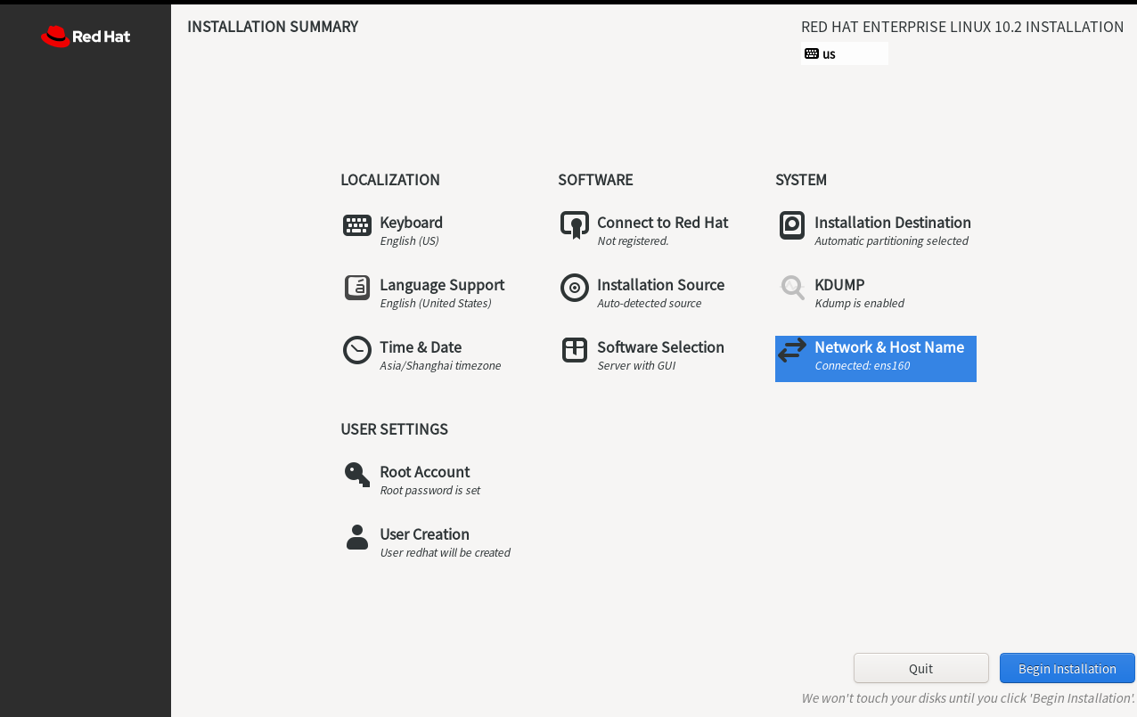Click the LOCALIZATION section heading
1137x717 pixels.
coord(390,180)
